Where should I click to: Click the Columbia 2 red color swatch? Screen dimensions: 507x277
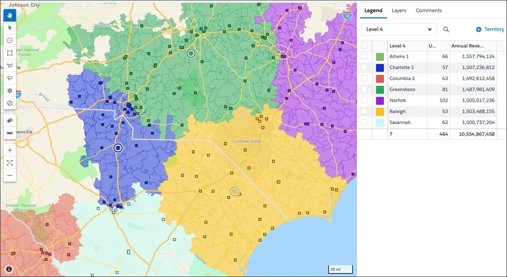click(380, 78)
